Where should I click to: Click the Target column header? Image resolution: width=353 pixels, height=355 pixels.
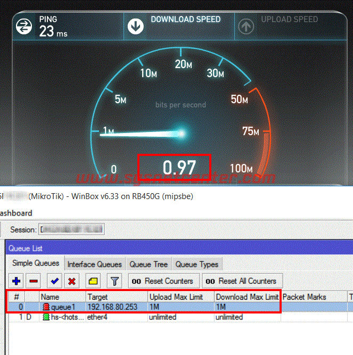point(116,297)
